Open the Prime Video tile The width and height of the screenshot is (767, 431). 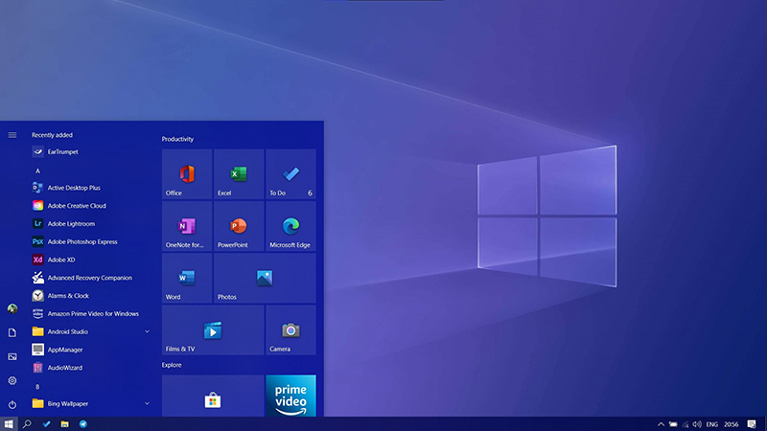(291, 397)
